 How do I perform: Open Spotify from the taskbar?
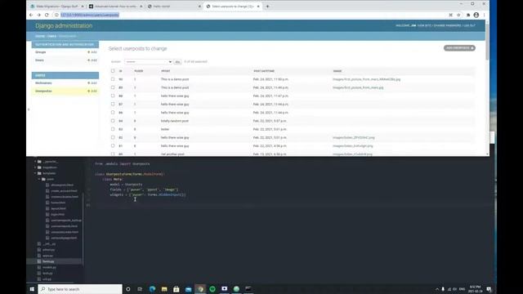212,289
